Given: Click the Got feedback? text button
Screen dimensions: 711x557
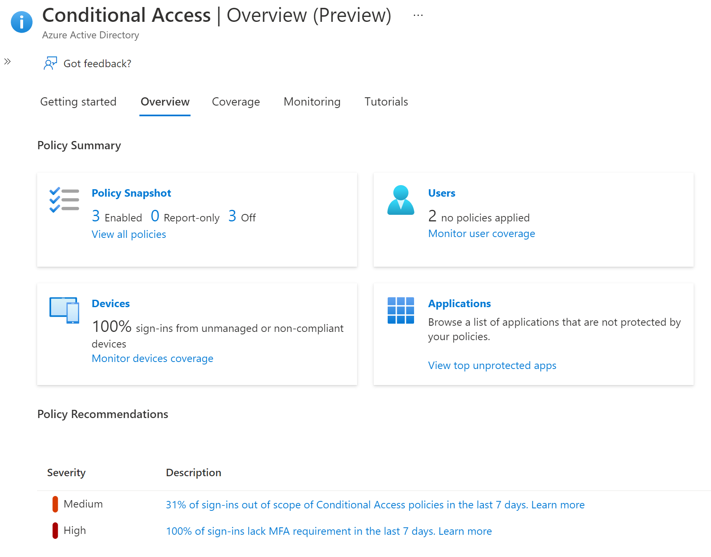Looking at the screenshot, I should point(97,64).
